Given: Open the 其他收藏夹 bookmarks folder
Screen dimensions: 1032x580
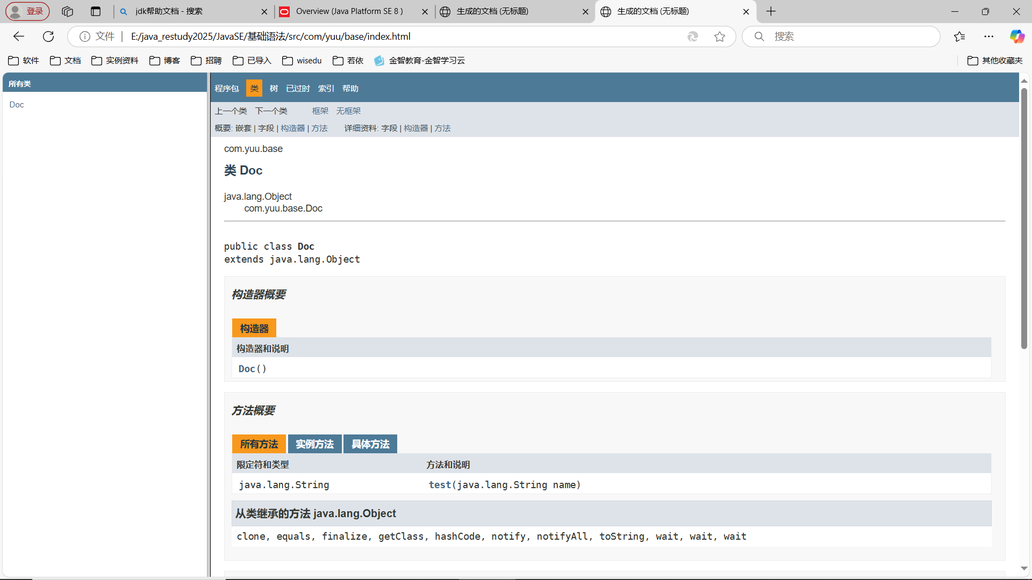Looking at the screenshot, I should [995, 61].
